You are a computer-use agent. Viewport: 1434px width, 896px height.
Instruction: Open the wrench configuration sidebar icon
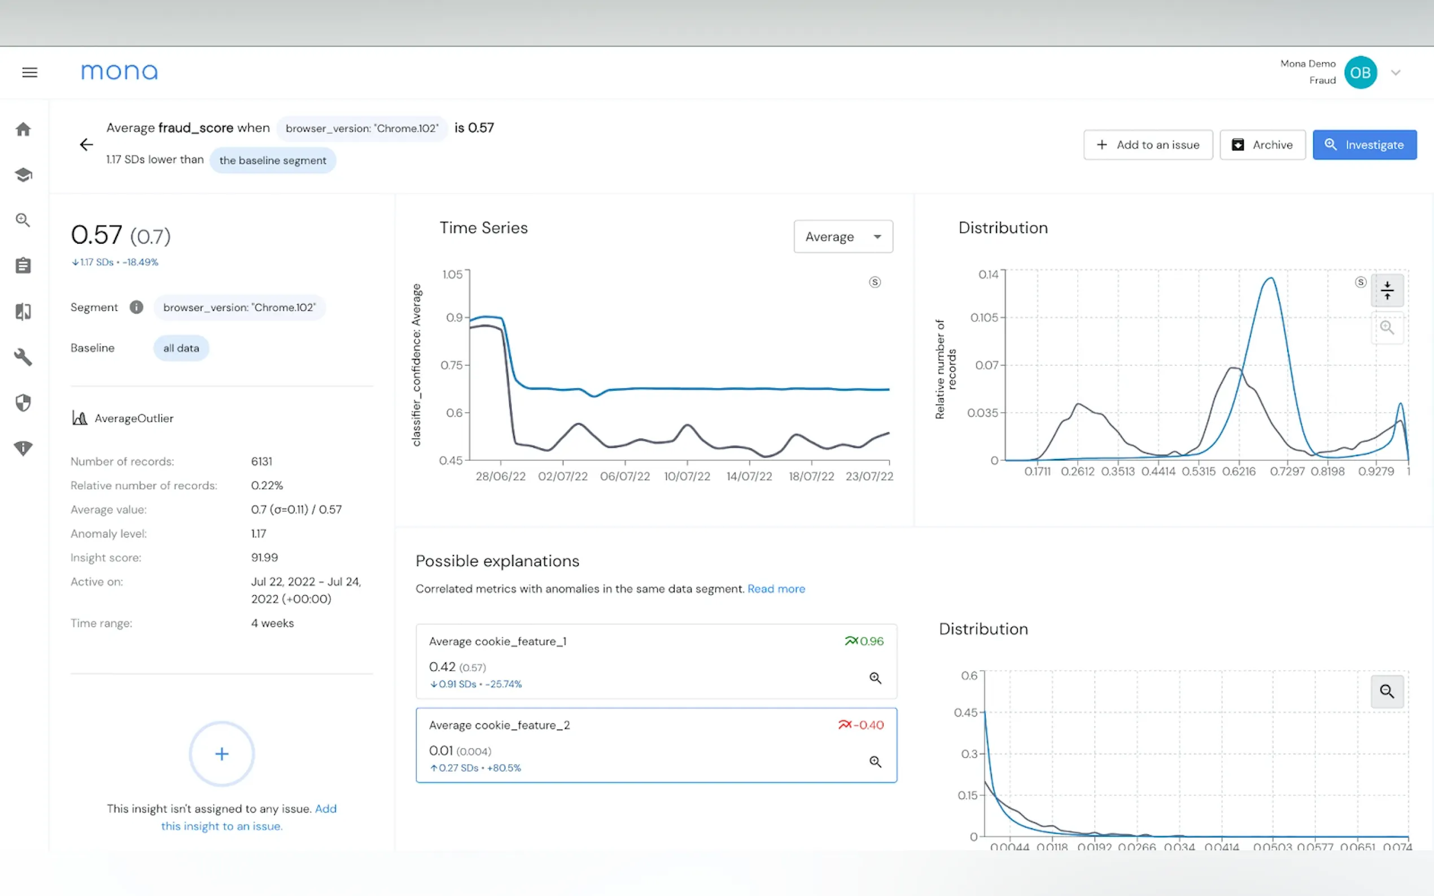tap(23, 357)
